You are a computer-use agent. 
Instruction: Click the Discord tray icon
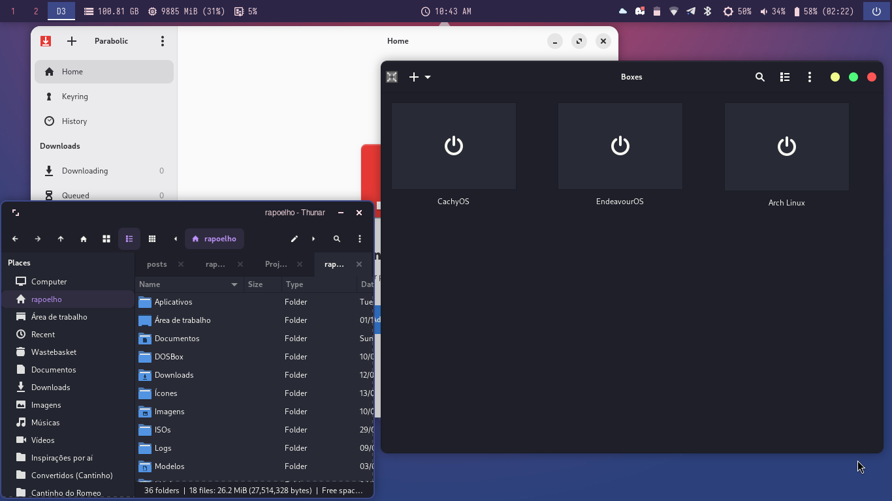tap(640, 11)
